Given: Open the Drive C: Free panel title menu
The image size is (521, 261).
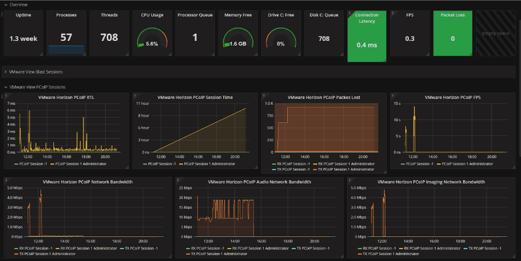Looking at the screenshot, I should click(x=281, y=15).
